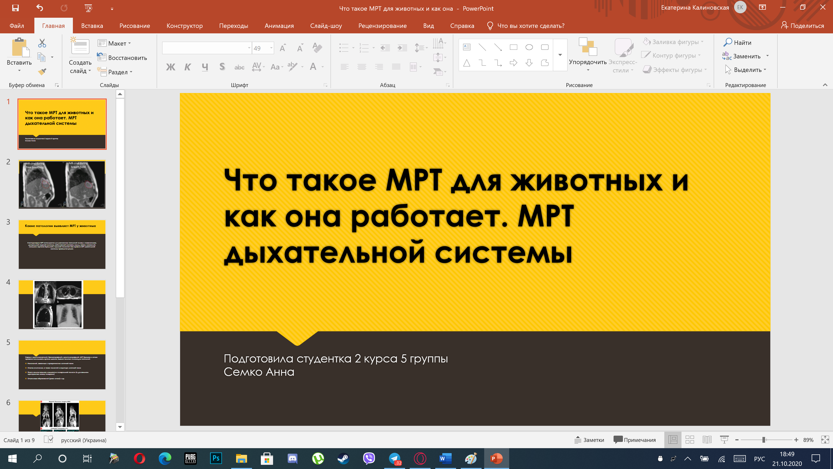Switch to the Конструктор tab
This screenshot has width=833, height=469.
(184, 26)
